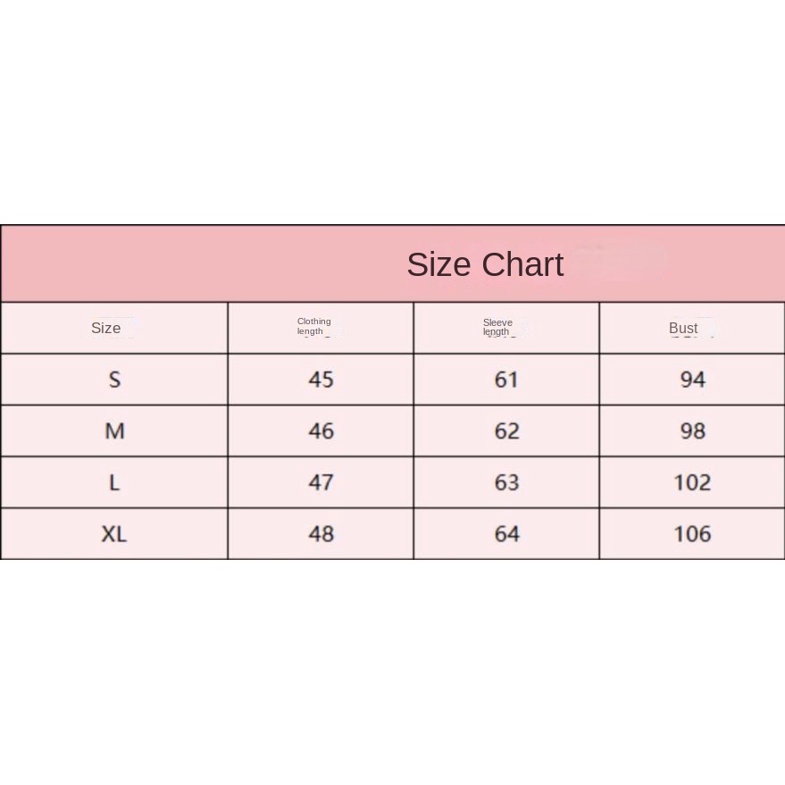Select bust value 94

(692, 380)
